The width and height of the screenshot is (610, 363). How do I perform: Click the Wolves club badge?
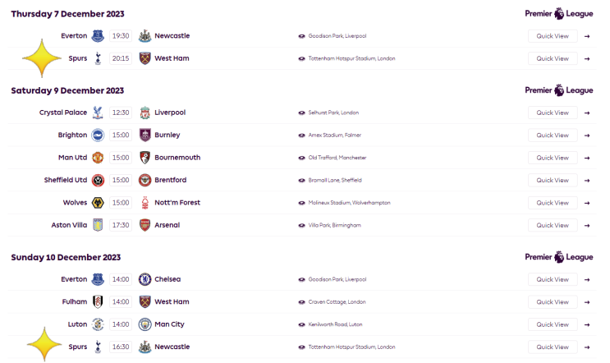[98, 203]
